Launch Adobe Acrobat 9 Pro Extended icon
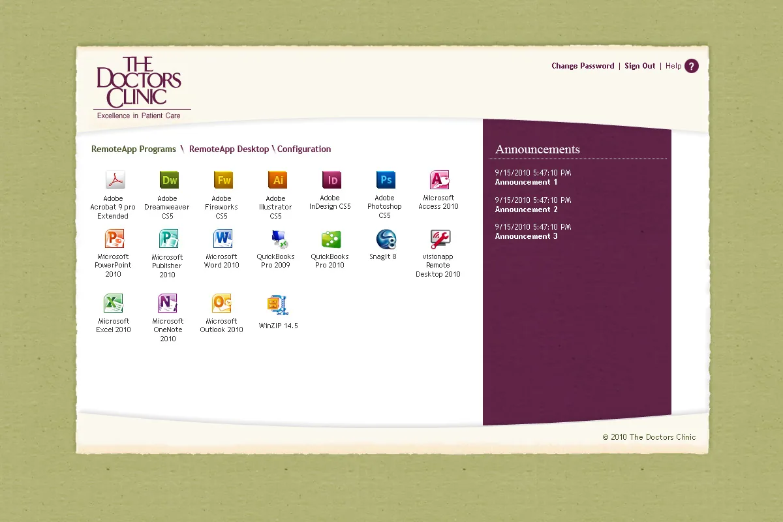 pos(115,180)
